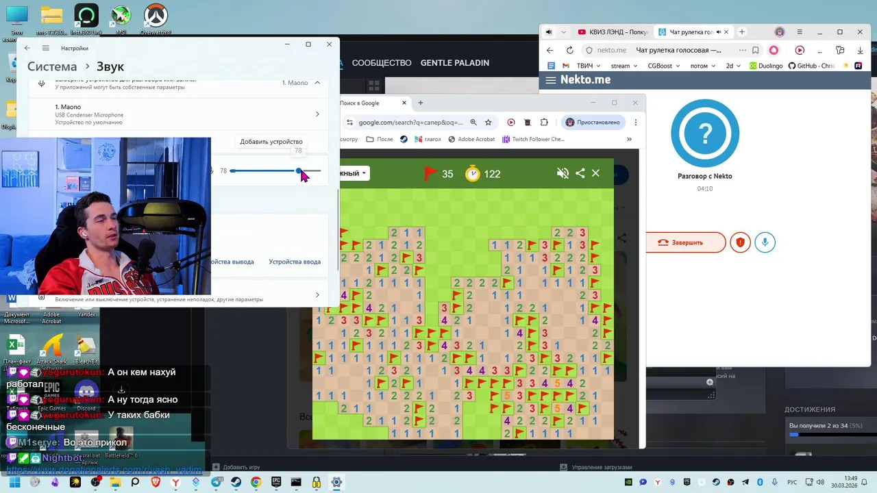The image size is (877, 493).
Task: Expand hidden bookmarks with the double chevron
Action: pyautogui.click(x=629, y=139)
